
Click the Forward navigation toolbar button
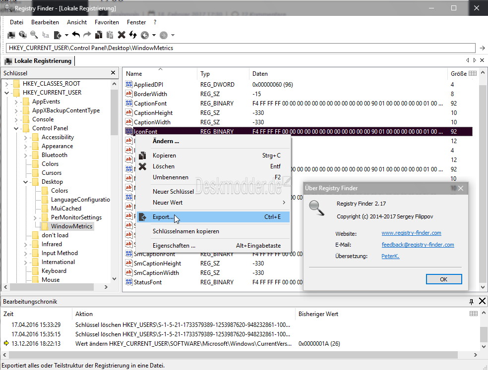[x=164, y=35]
